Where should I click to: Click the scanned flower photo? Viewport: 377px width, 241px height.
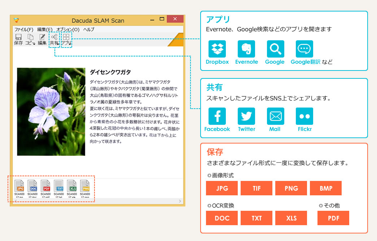pos(51,112)
